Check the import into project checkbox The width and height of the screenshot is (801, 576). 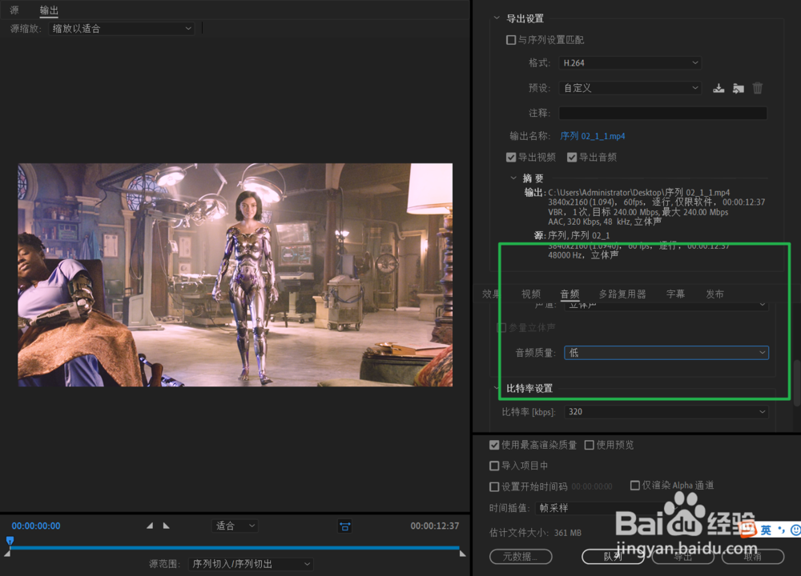pos(494,466)
